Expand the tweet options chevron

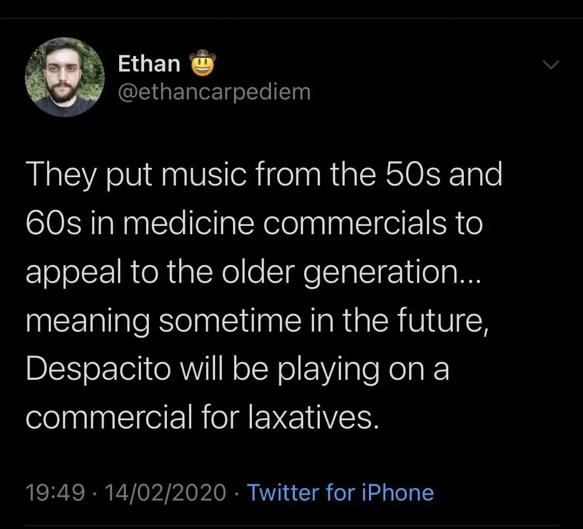(551, 65)
